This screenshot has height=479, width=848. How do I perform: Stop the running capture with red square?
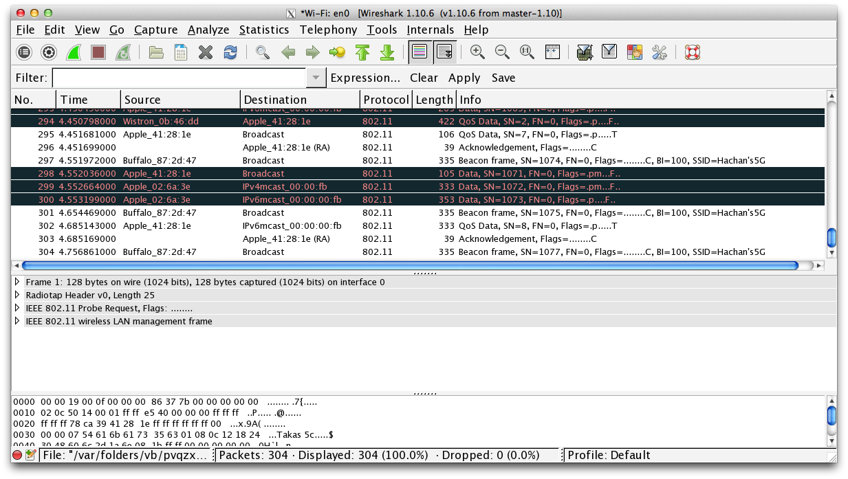98,52
